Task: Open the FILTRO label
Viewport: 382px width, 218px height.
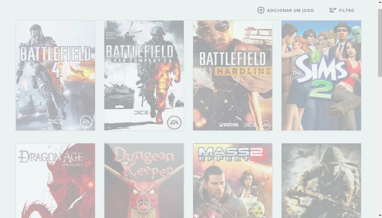Action: 347,10
